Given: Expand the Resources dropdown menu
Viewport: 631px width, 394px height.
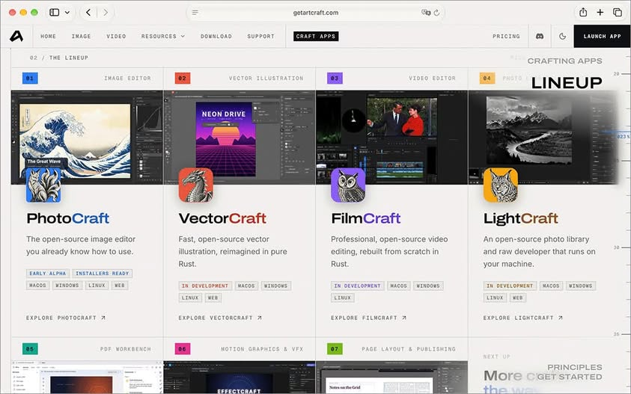Looking at the screenshot, I should tap(163, 36).
